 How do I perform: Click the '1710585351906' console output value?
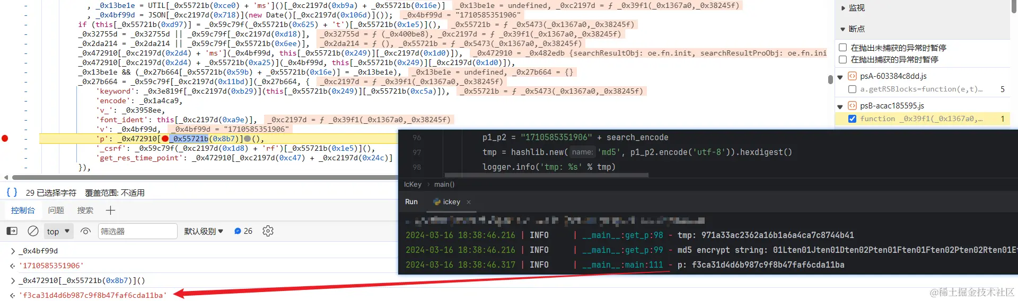(51, 266)
